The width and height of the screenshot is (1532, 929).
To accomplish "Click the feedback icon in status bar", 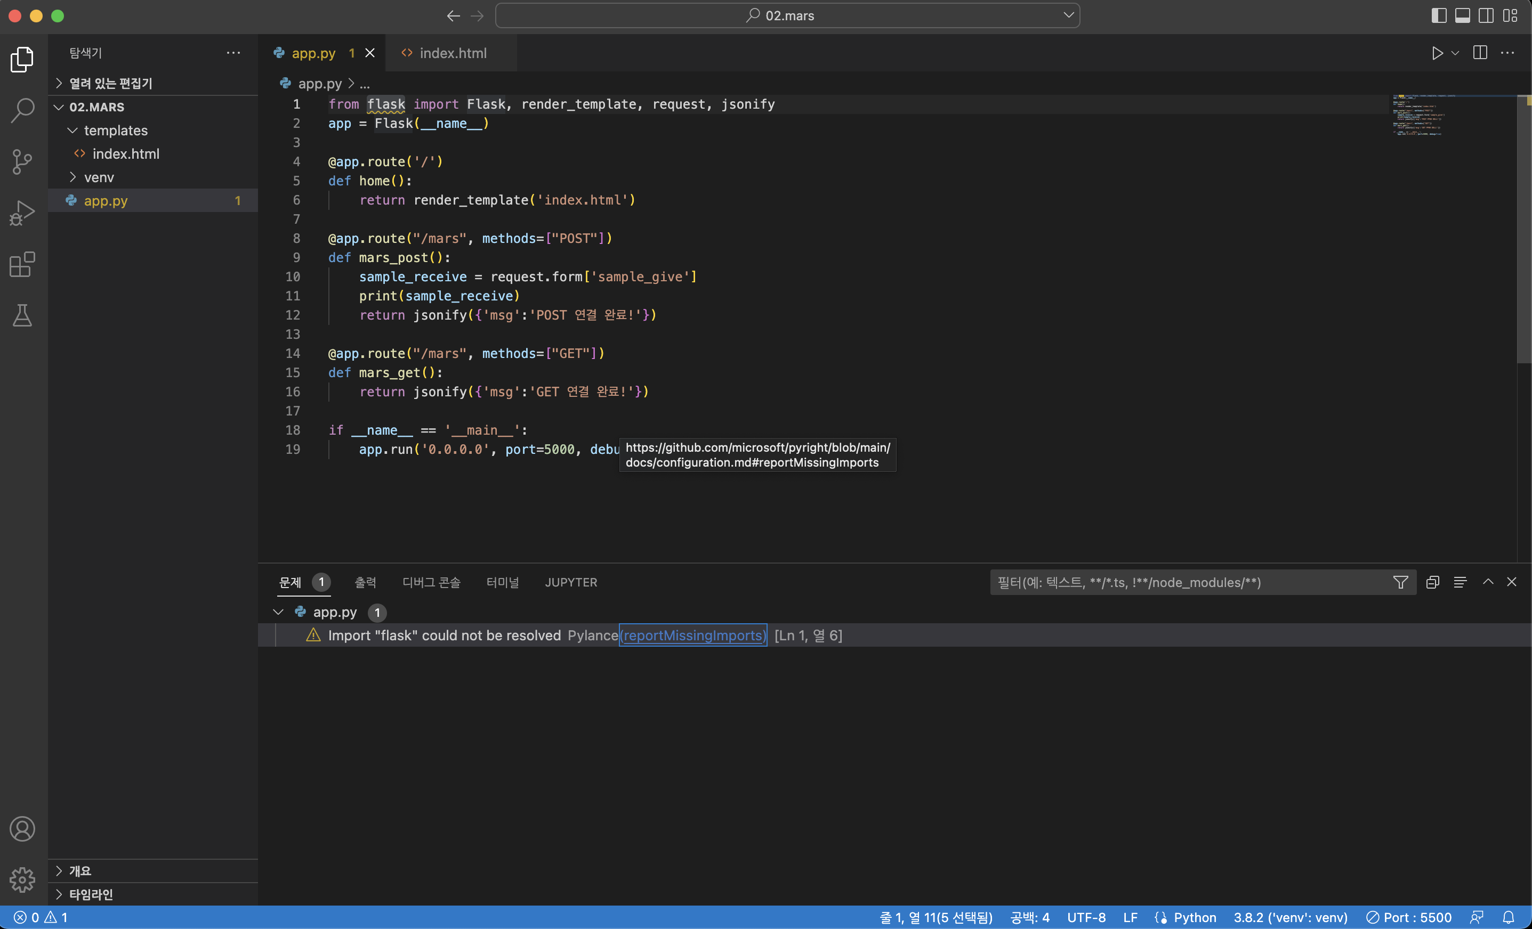I will (x=1477, y=917).
